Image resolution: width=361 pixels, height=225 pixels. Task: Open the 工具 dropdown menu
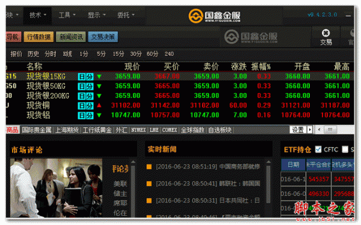[67, 15]
